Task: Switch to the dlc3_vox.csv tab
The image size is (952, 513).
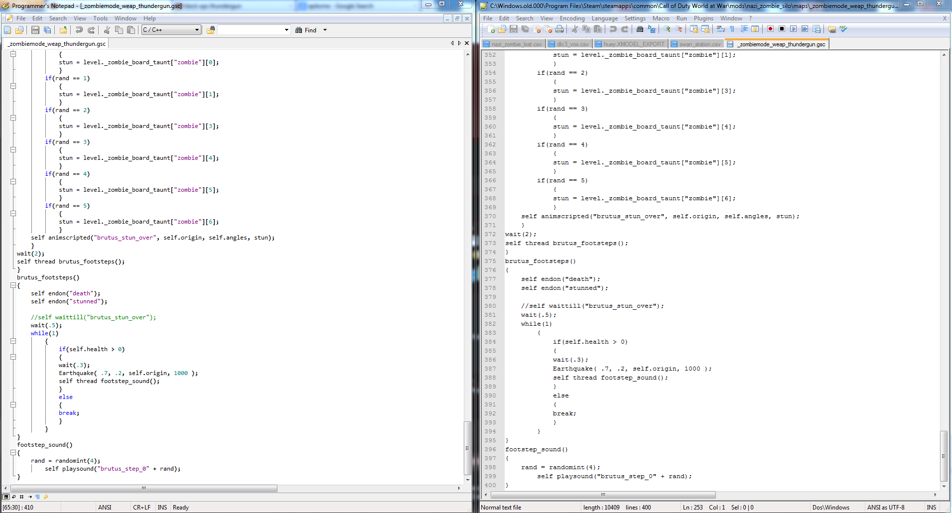Action: click(x=569, y=44)
